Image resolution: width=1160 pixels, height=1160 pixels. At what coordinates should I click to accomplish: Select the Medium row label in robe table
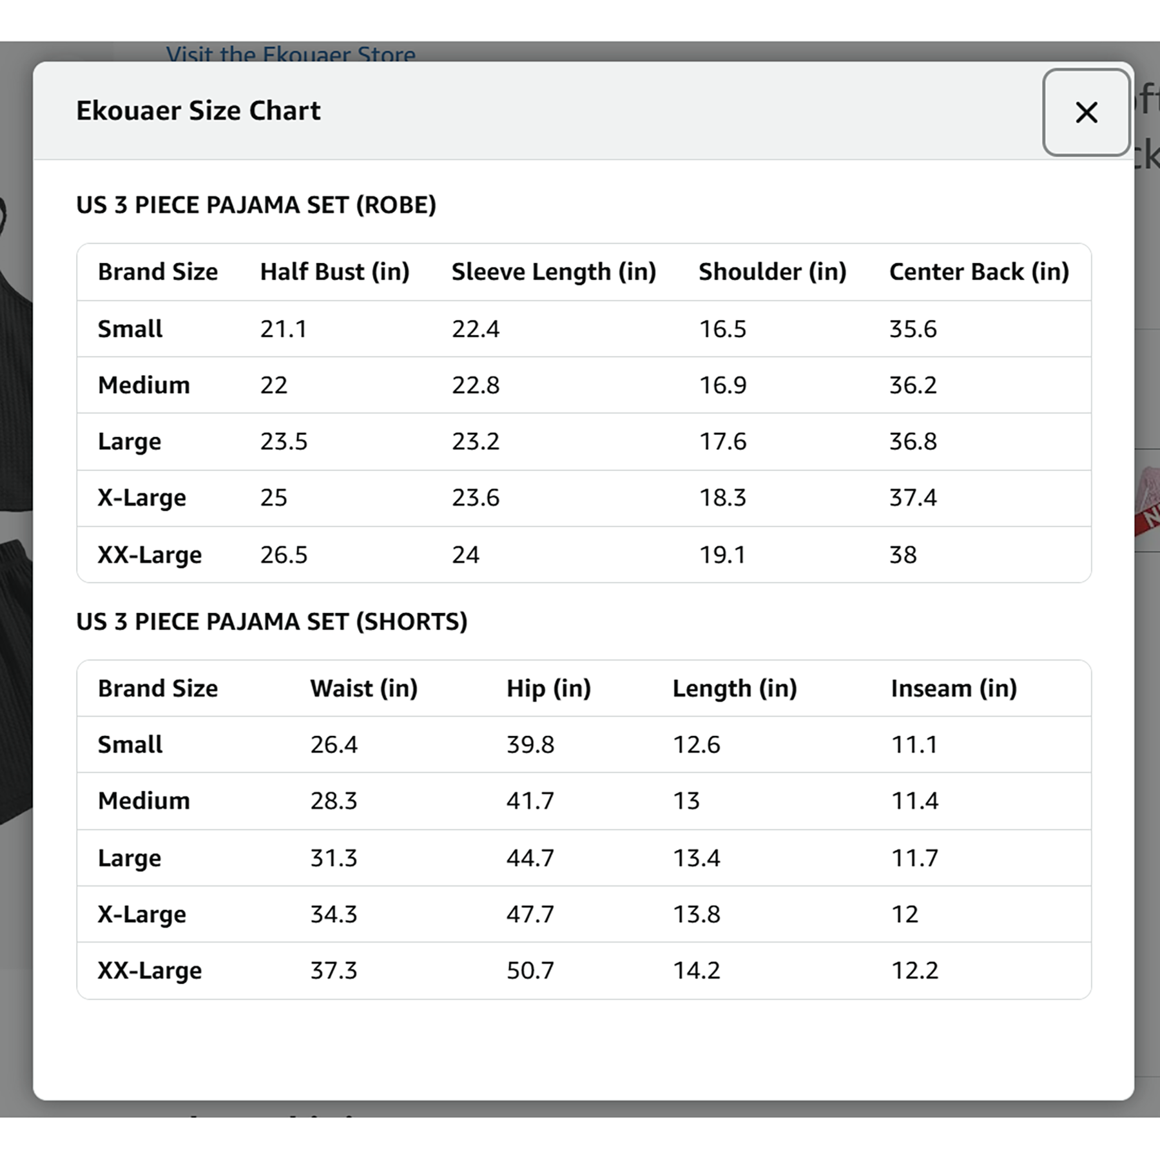click(144, 385)
